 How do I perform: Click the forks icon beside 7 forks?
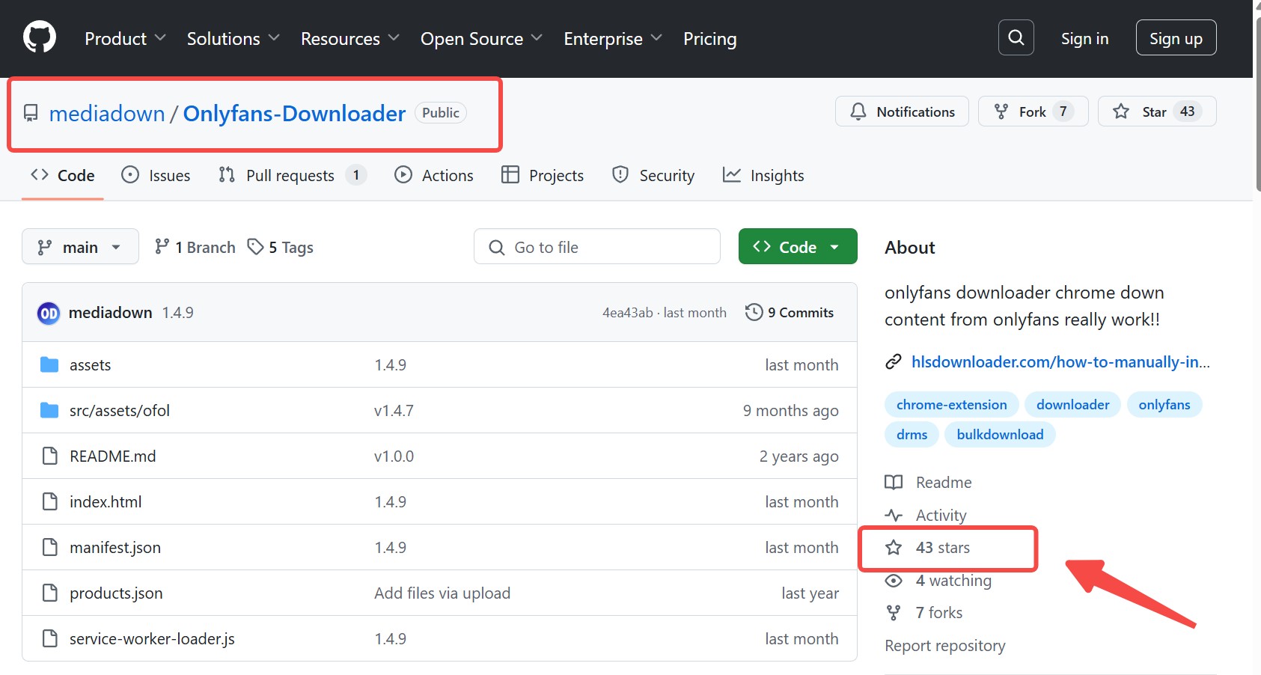click(894, 613)
